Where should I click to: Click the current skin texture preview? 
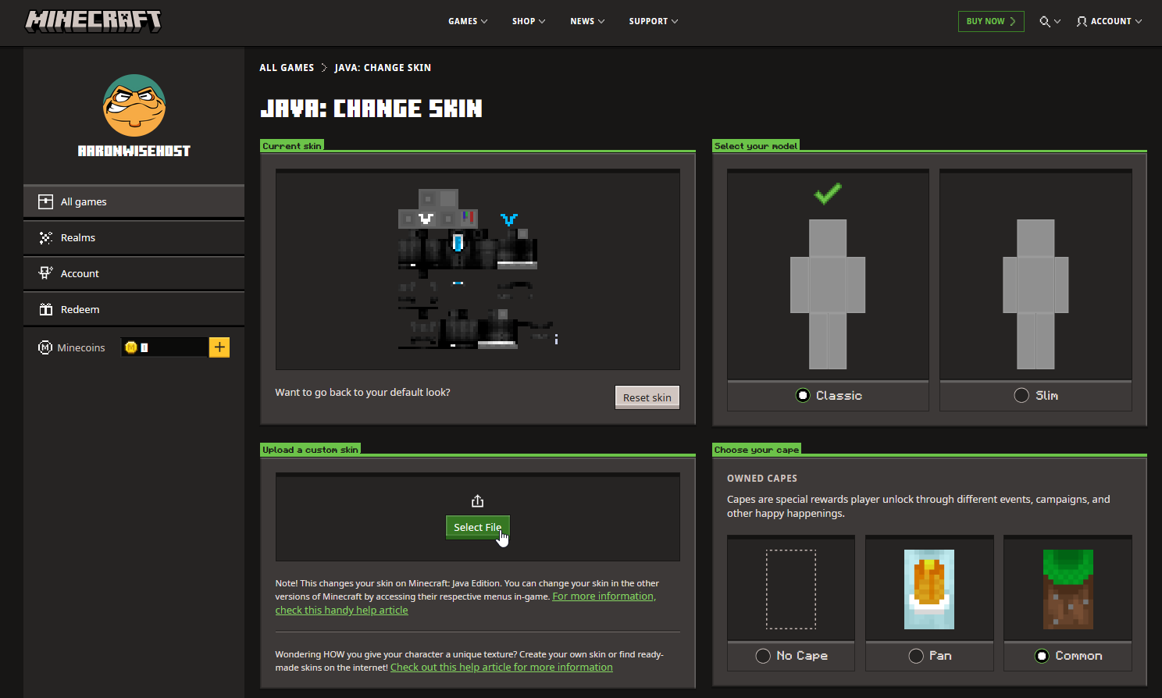click(478, 269)
